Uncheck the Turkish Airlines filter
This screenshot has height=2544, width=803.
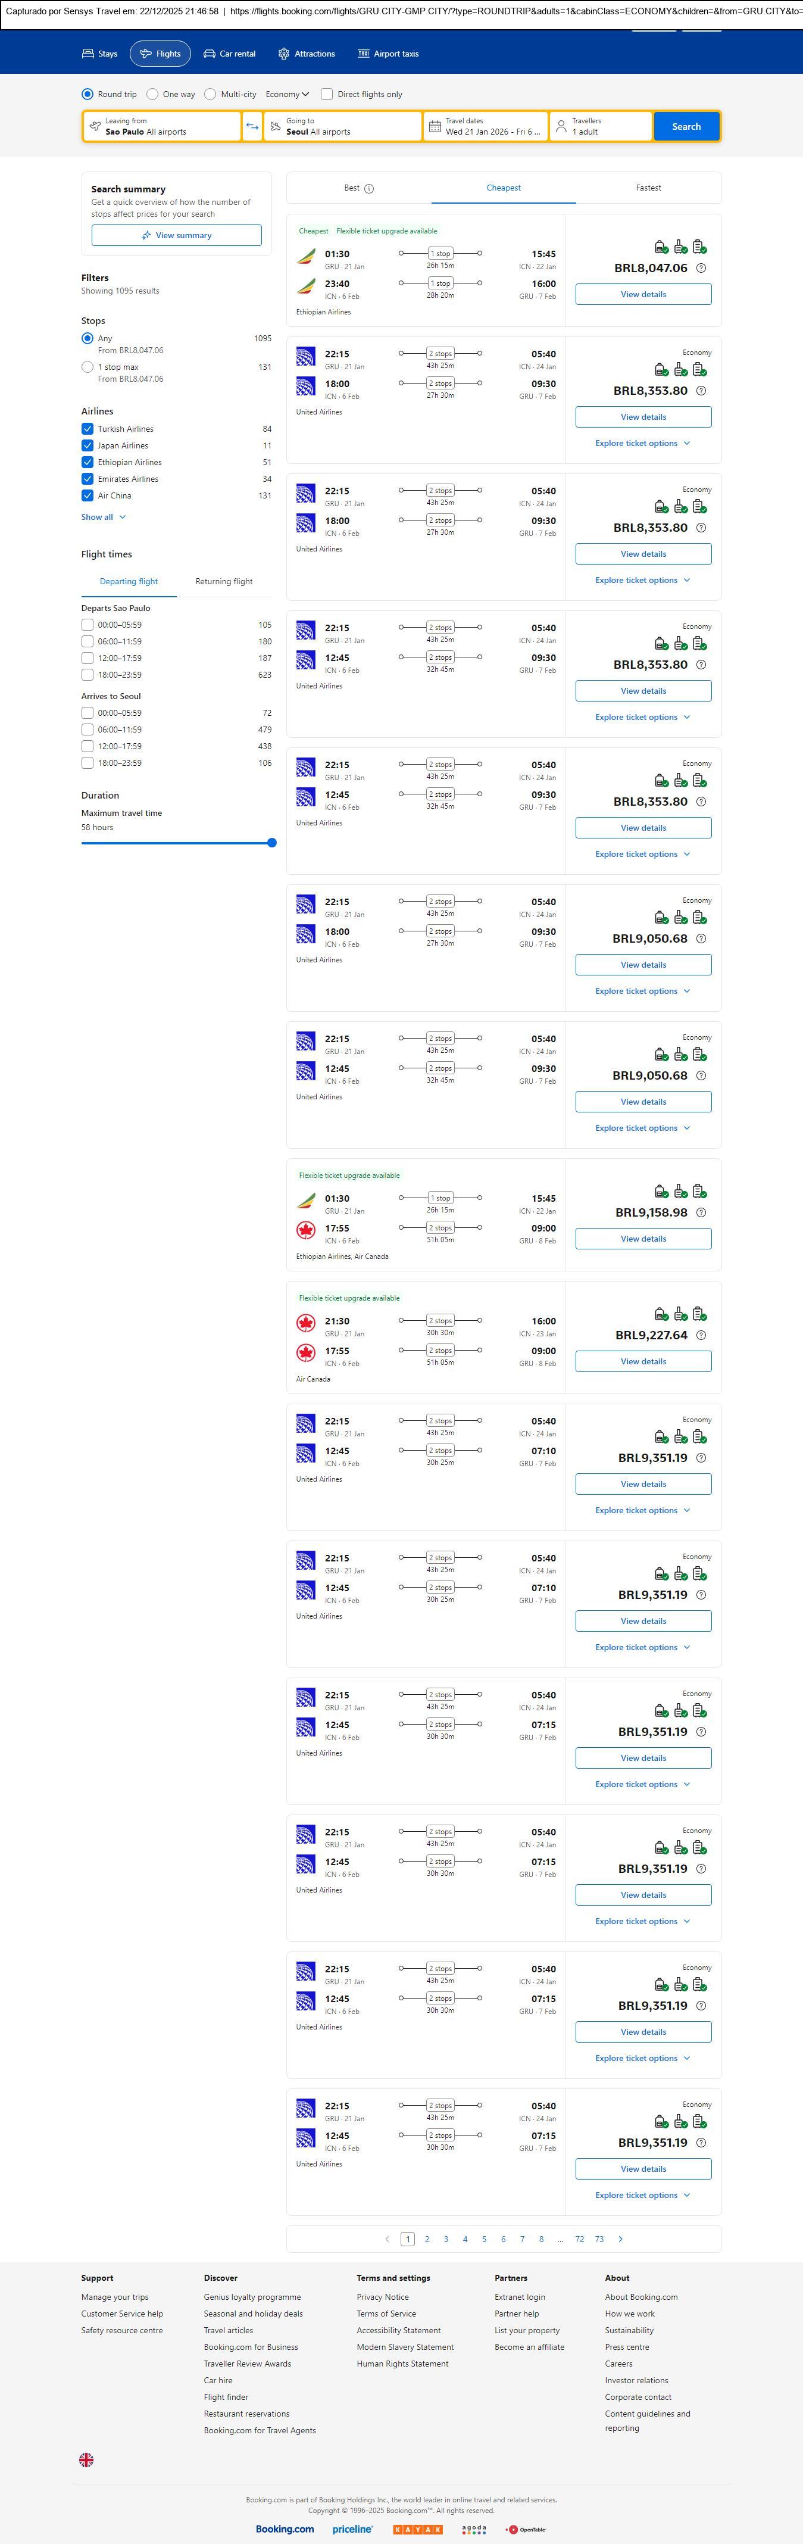[x=88, y=429]
